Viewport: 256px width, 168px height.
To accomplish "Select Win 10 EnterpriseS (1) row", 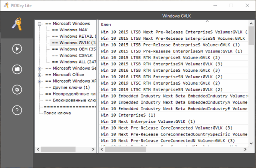I will [x=128, y=115].
